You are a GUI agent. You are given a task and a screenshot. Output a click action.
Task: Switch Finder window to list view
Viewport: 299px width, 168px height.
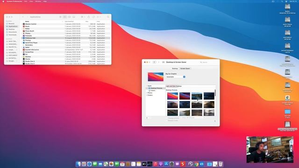pos(65,17)
